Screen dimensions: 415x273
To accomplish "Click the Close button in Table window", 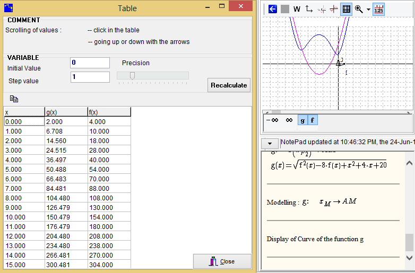I will (222, 261).
